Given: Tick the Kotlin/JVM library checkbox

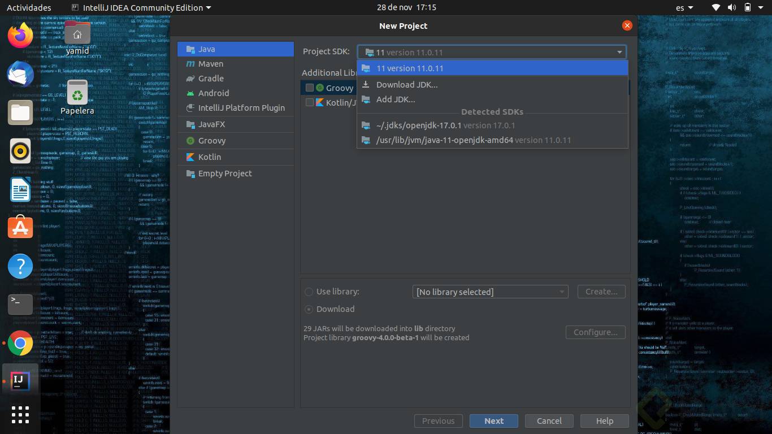Looking at the screenshot, I should (310, 102).
